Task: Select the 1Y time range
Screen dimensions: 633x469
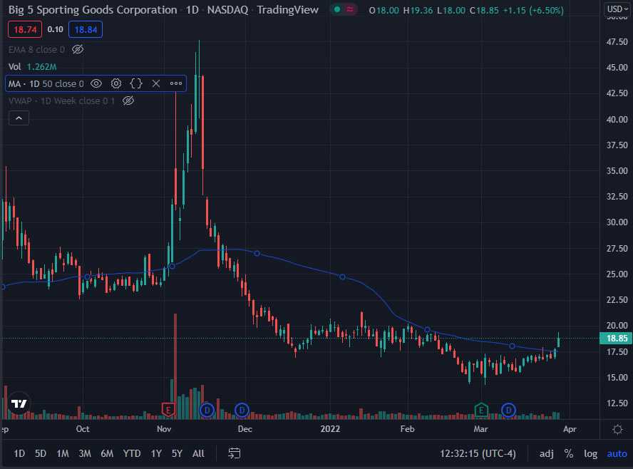Action: pos(156,453)
